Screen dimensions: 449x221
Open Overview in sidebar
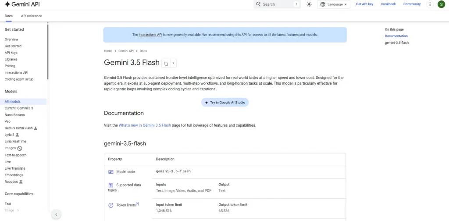click(x=11, y=39)
